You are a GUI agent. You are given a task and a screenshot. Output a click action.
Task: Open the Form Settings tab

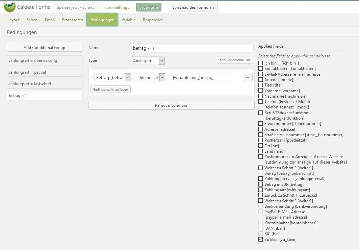(117, 7)
